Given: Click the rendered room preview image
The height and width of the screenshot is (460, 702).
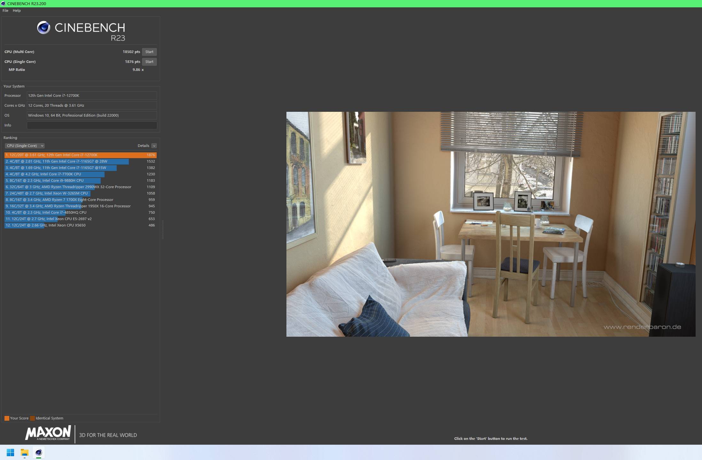Looking at the screenshot, I should [x=491, y=224].
